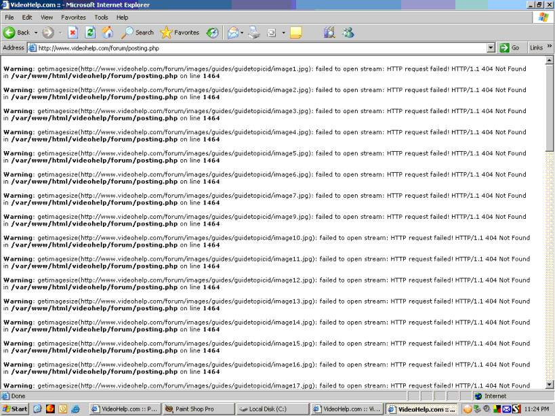The width and height of the screenshot is (555, 416).
Task: Click the green Go button
Action: click(x=510, y=47)
